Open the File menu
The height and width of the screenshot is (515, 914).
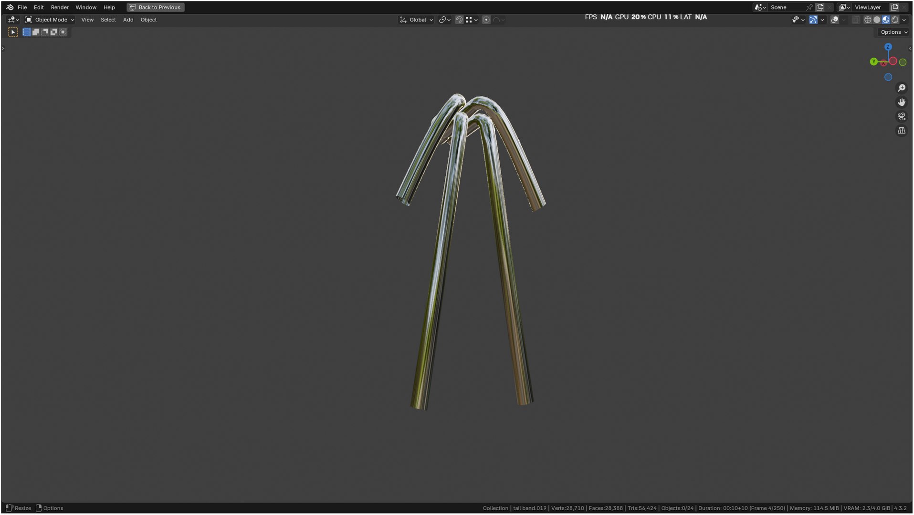[22, 7]
